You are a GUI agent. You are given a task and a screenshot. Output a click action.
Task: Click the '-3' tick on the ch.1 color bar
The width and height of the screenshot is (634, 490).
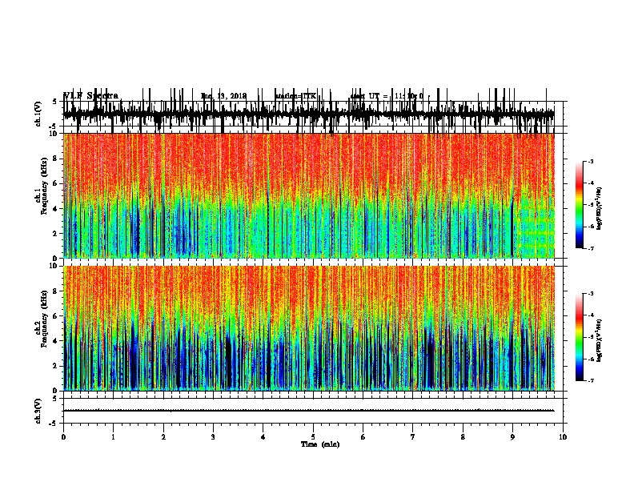click(x=591, y=161)
